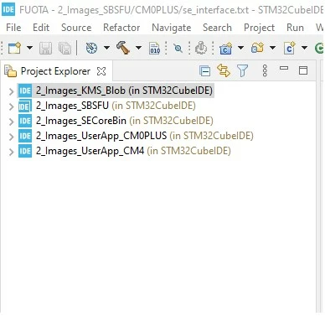The height and width of the screenshot is (316, 325).
Task: Minimize the Project Explorer panel
Action: pyautogui.click(x=284, y=68)
